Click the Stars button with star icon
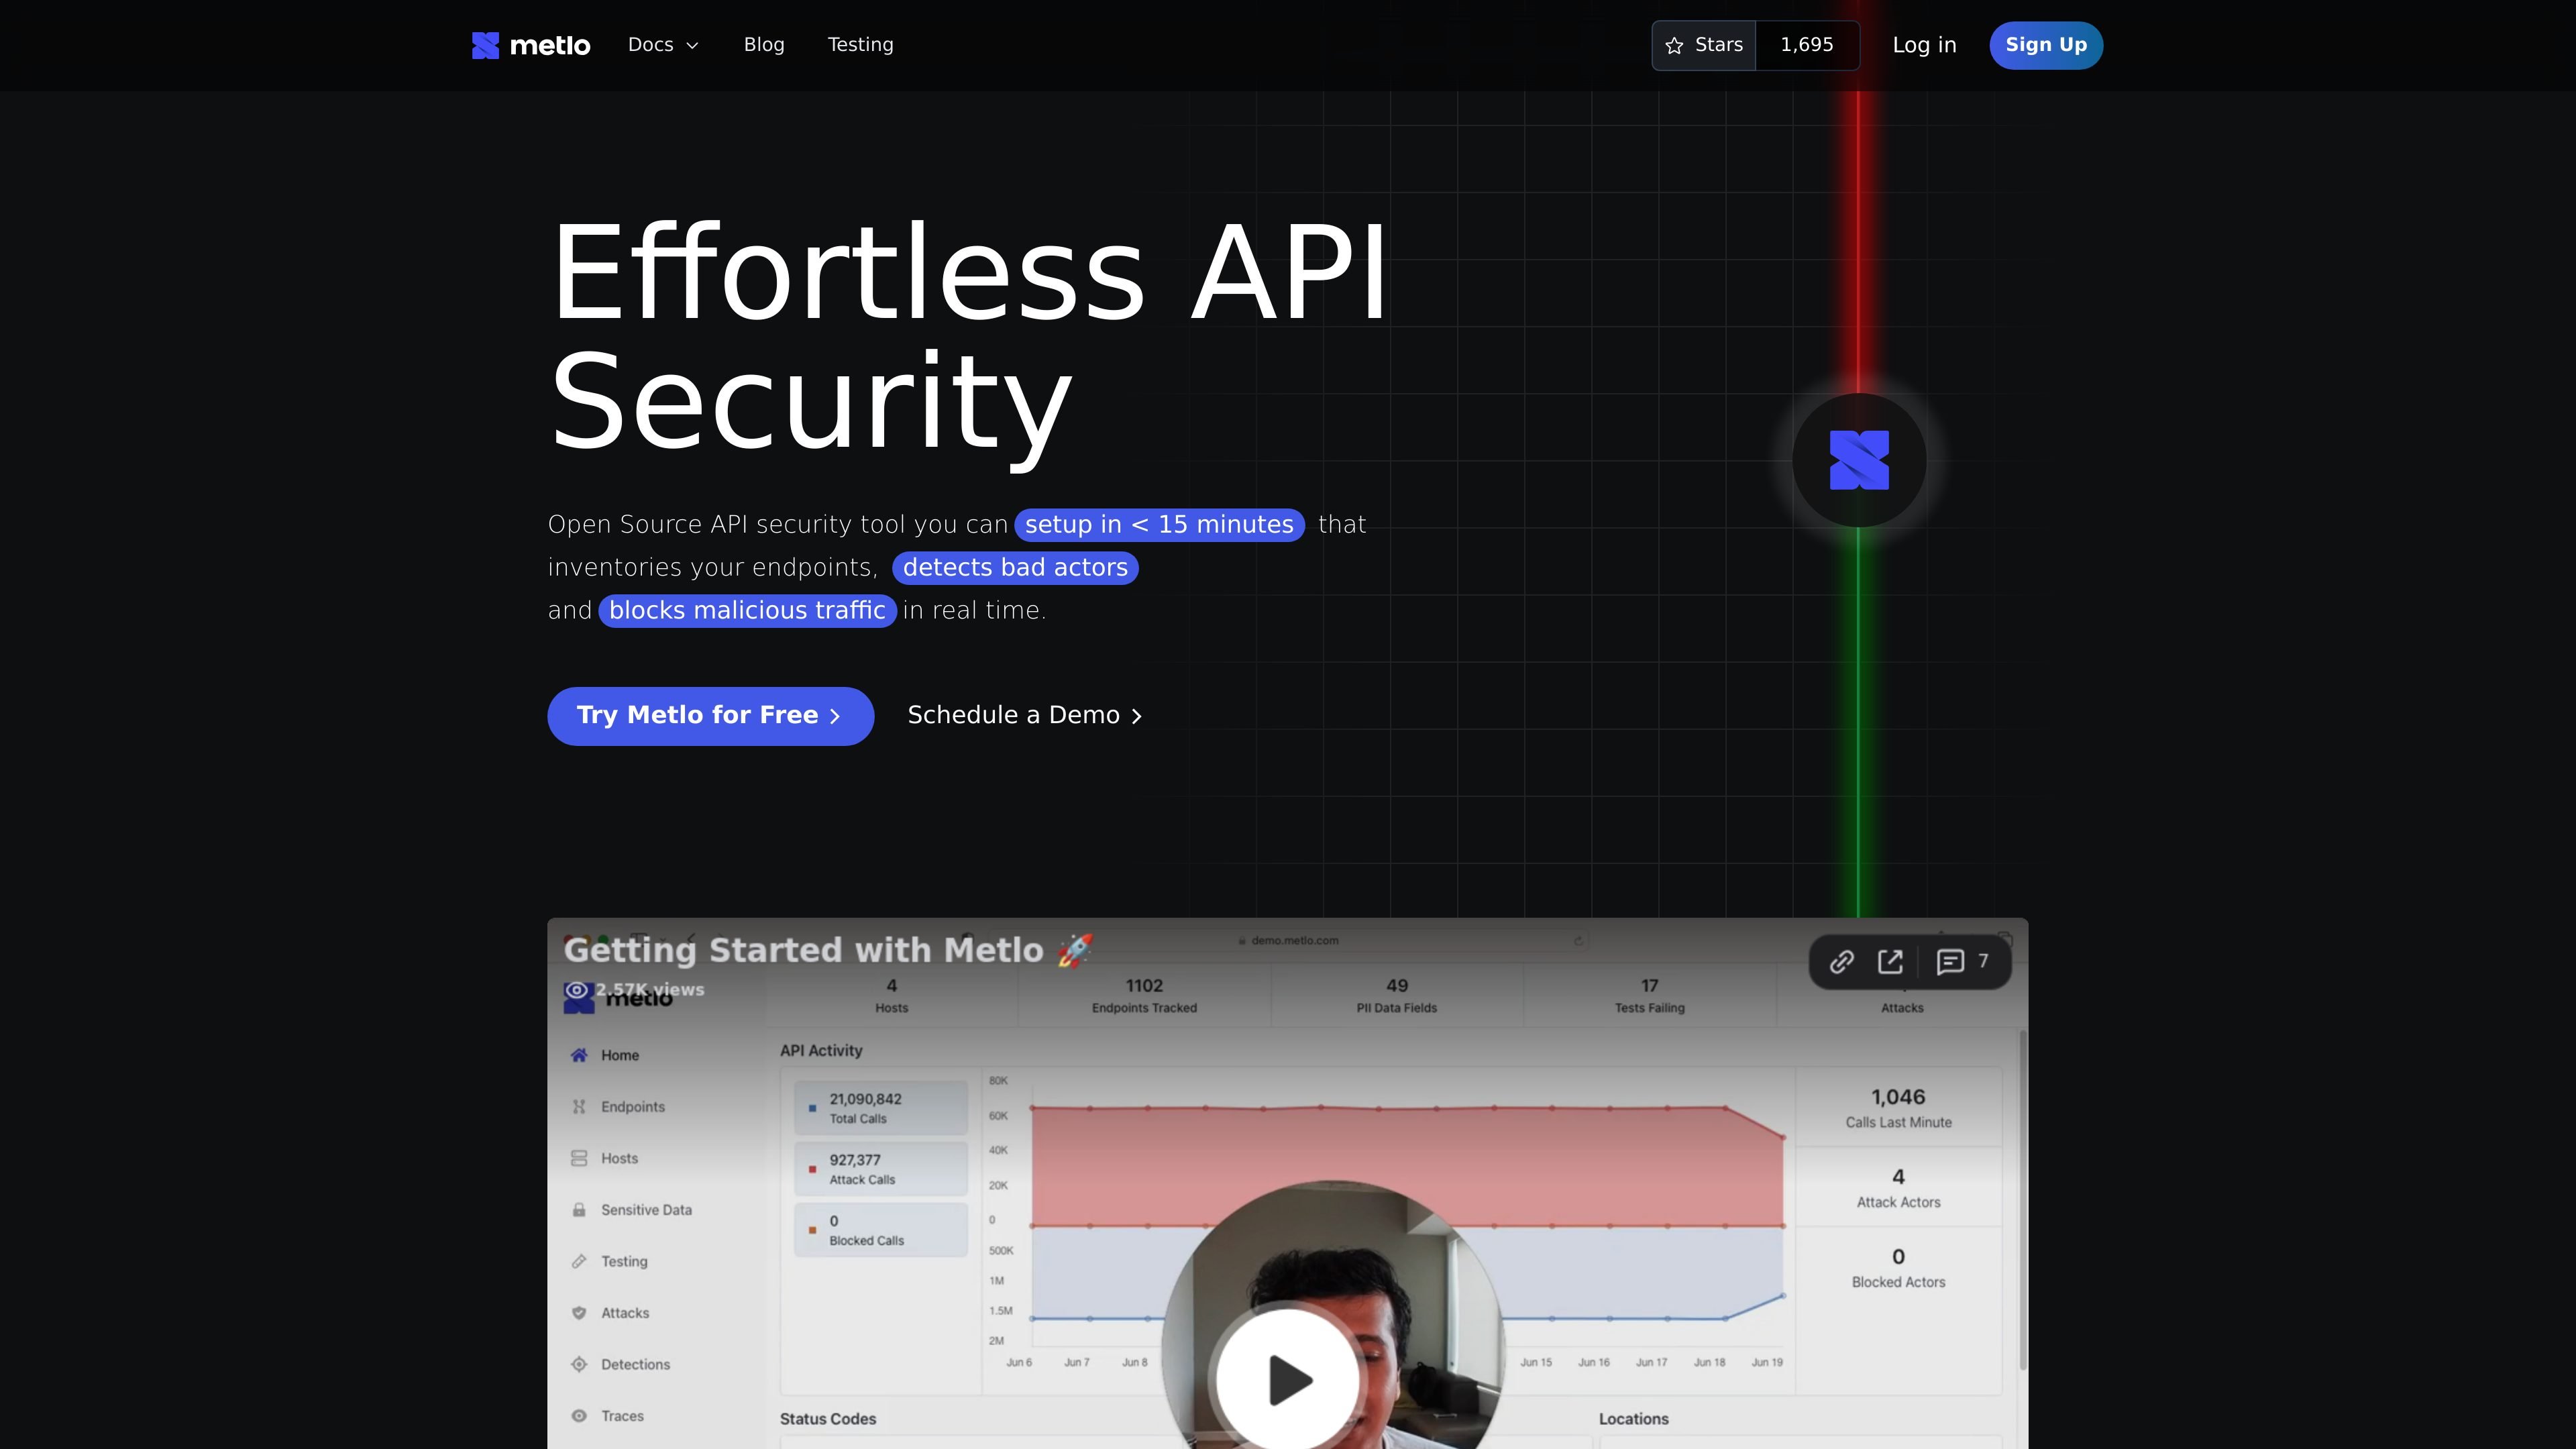Viewport: 2576px width, 1449px height. click(1704, 45)
